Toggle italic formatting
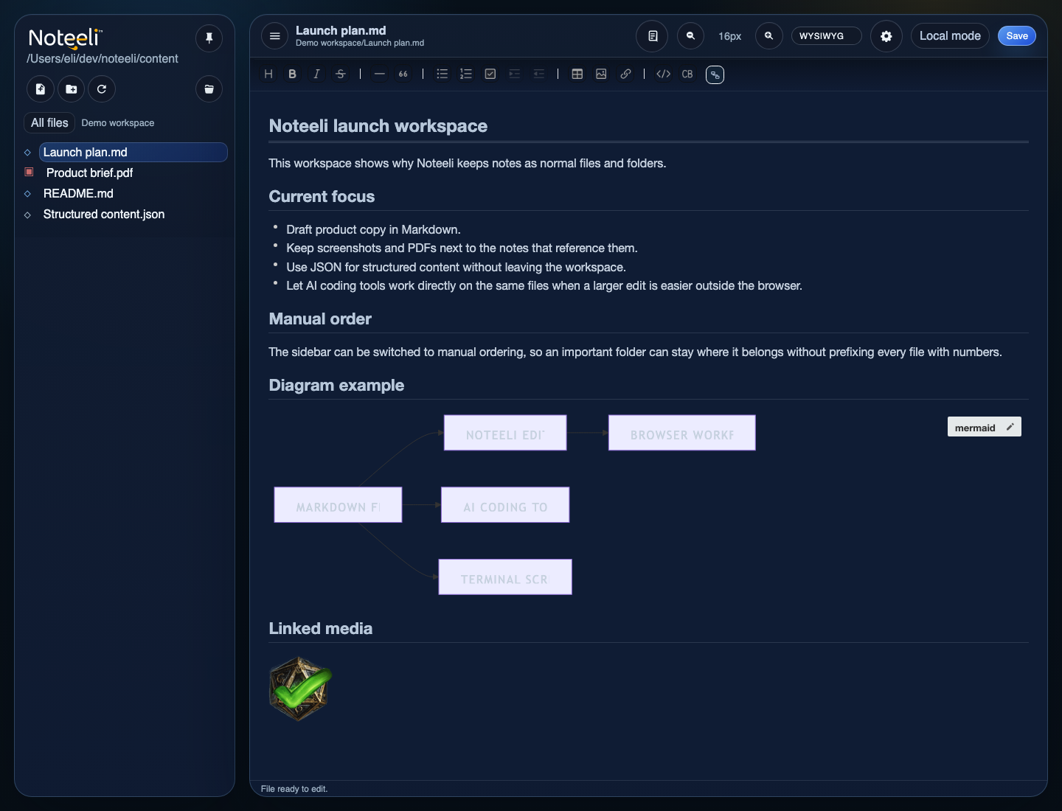Image resolution: width=1062 pixels, height=811 pixels. (x=316, y=74)
